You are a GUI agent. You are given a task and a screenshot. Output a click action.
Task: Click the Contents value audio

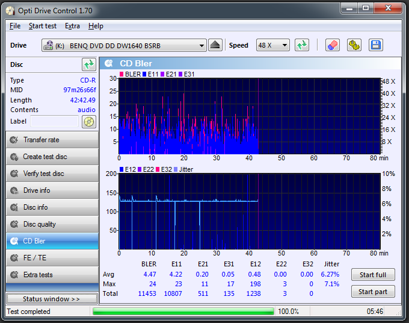[x=87, y=110]
